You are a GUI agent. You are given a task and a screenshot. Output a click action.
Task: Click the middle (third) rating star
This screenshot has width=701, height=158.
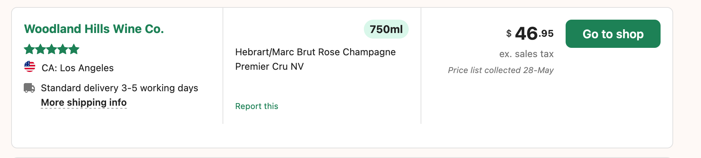52,49
